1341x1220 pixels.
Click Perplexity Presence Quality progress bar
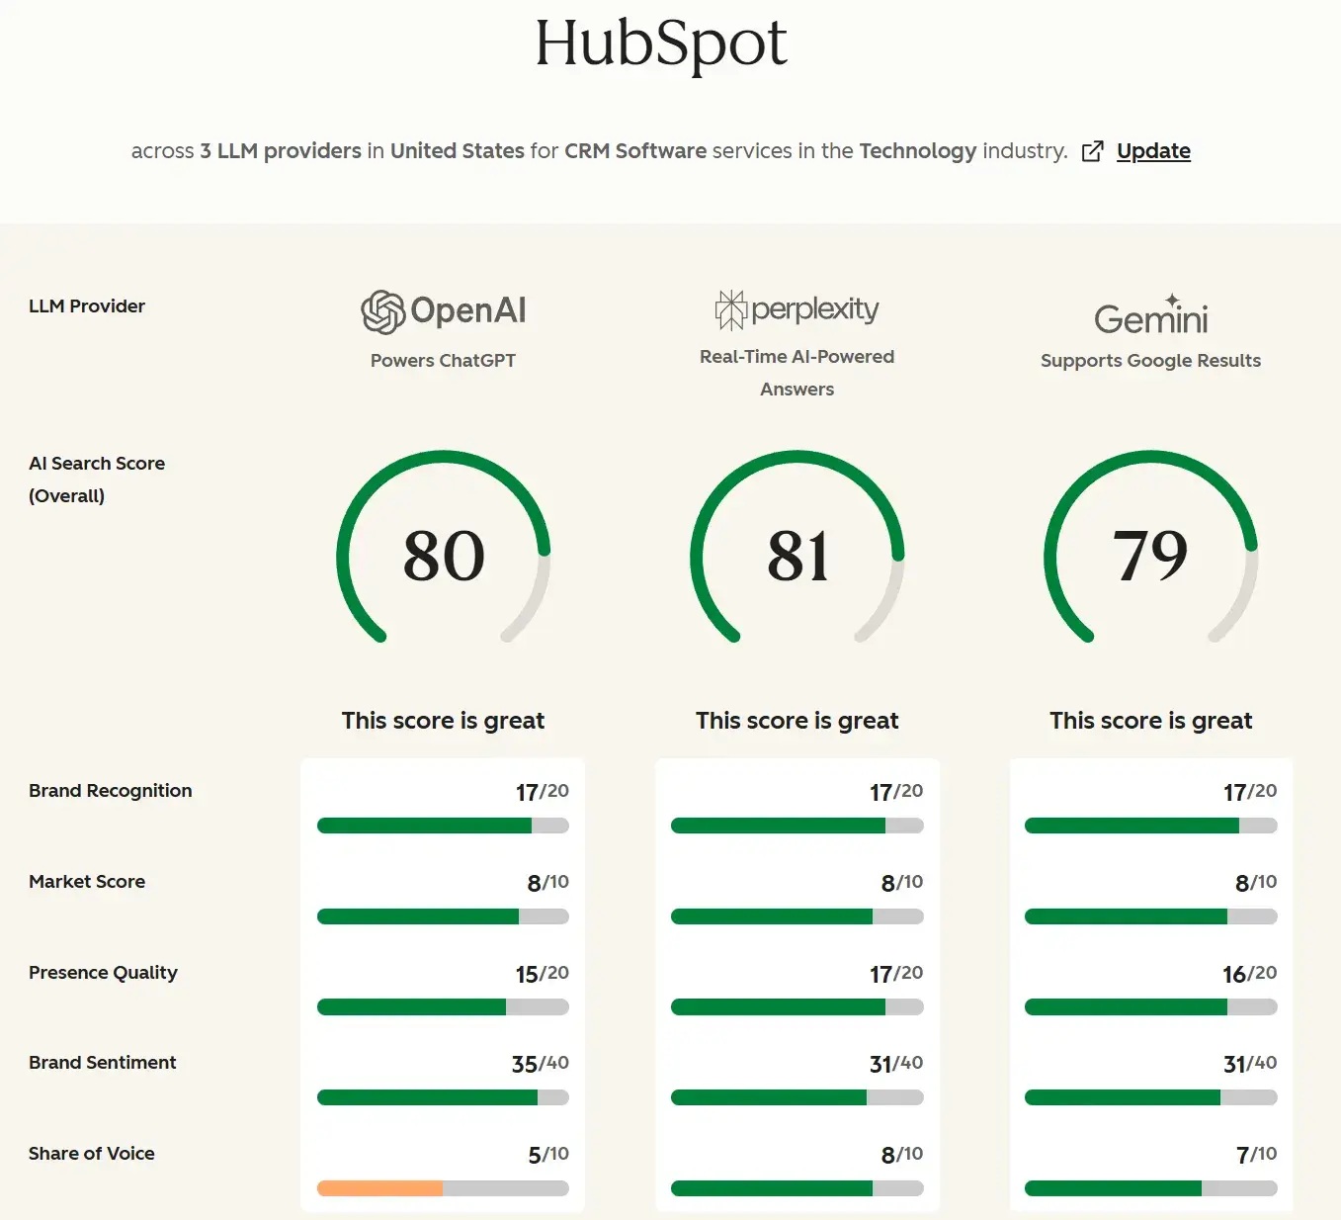[796, 1007]
